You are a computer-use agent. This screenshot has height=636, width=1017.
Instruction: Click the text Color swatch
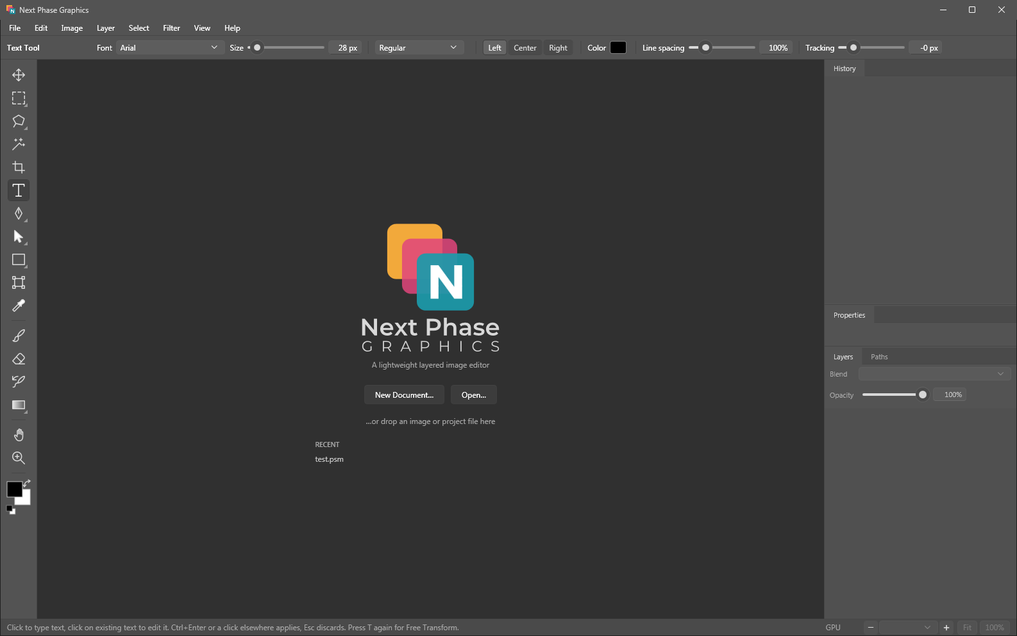pos(618,48)
